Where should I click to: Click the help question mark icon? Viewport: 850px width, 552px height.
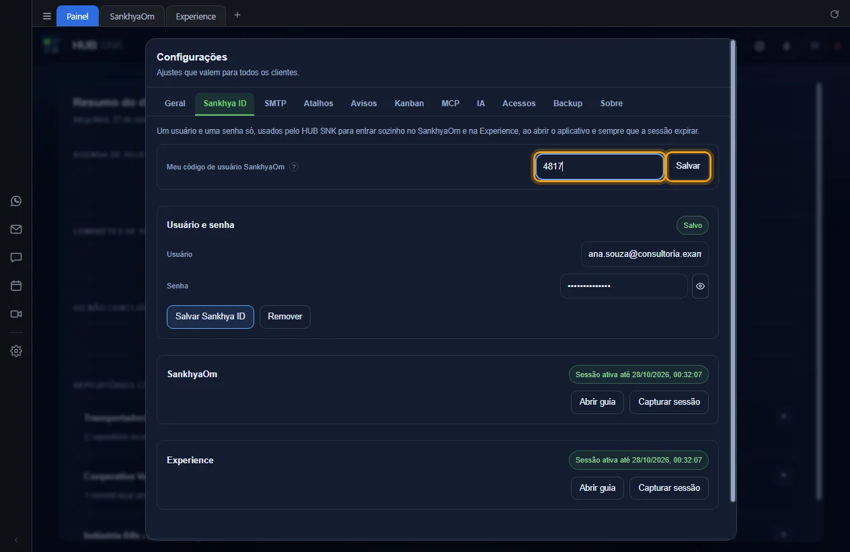coord(294,167)
